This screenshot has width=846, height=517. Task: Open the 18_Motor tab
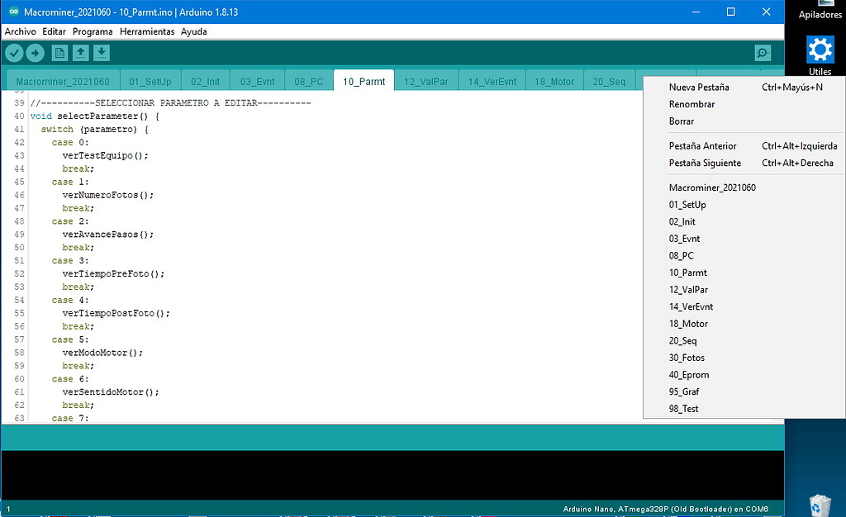[x=553, y=79]
